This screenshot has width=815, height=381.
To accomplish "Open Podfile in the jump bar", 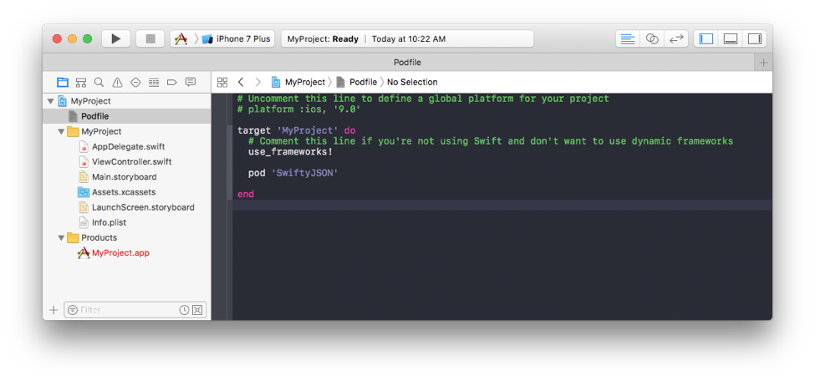I will pyautogui.click(x=357, y=82).
